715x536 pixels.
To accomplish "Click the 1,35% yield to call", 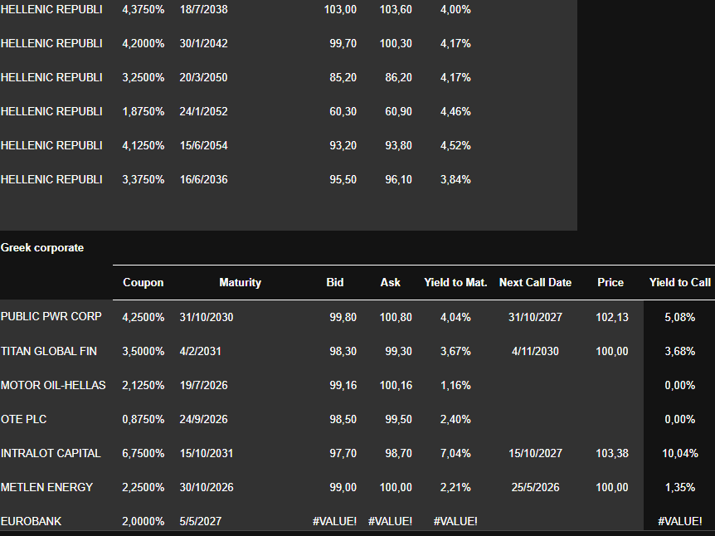I will click(x=680, y=487).
